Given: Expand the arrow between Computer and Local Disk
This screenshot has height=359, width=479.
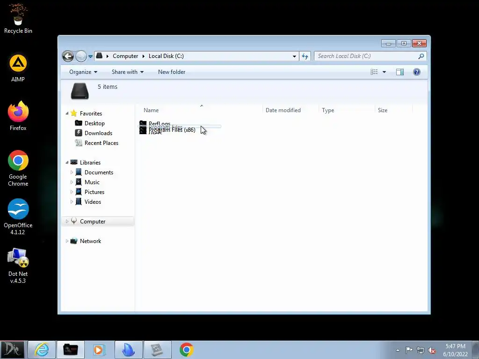Looking at the screenshot, I should [143, 56].
